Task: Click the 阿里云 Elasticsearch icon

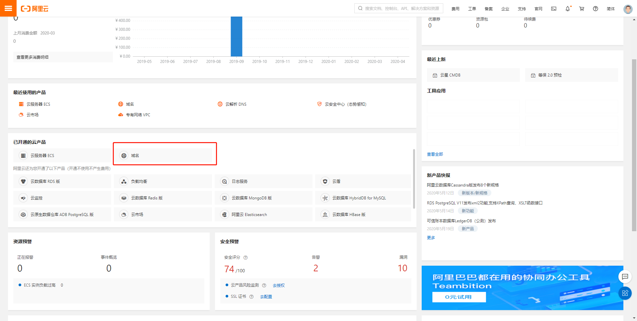Action: [x=224, y=214]
